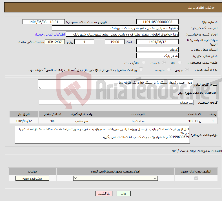Image resolution: width=222 pixels, height=201 pixels.
Task: Open اطلاعات تماس خریدار contact link
Action: [50, 34]
